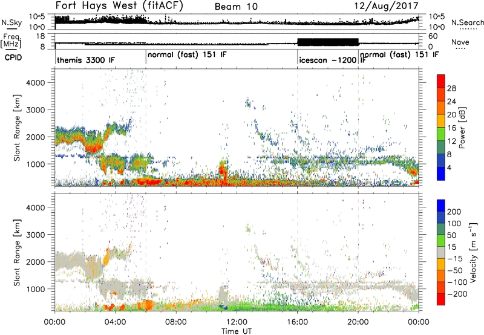Click the Slant Range [km] label of the velocity panel
This screenshot has height=335, width=484.
[17, 252]
